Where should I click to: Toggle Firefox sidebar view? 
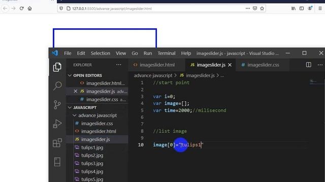[302, 9]
